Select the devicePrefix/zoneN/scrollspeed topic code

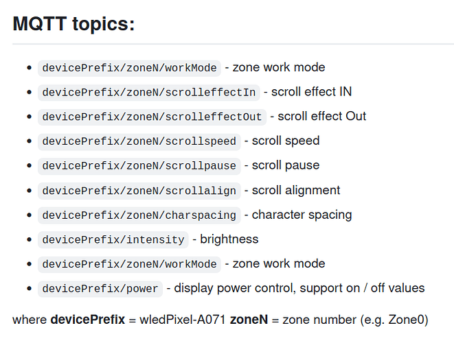(139, 141)
